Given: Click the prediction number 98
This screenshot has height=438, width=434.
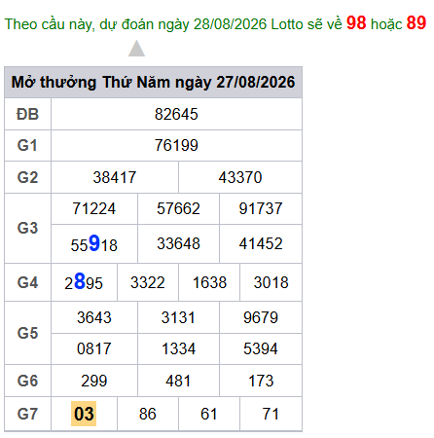Looking at the screenshot, I should tap(356, 23).
